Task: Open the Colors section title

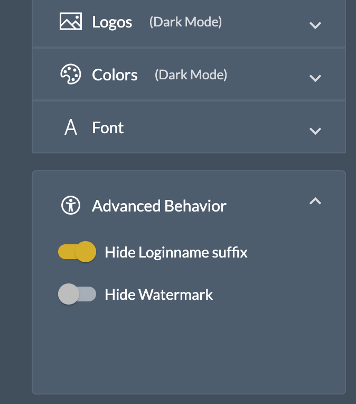Action: [115, 75]
